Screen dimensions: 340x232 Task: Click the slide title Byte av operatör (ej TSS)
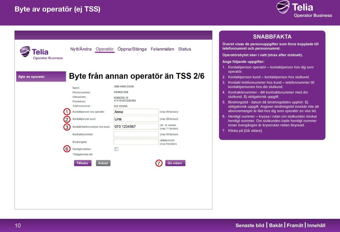tap(57, 9)
